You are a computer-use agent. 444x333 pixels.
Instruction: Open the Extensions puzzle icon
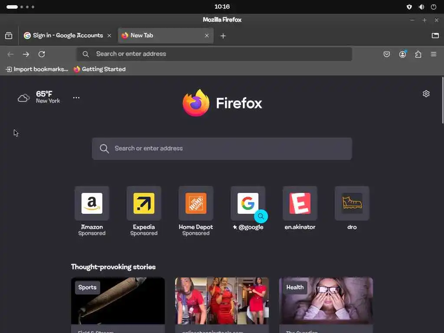(418, 54)
